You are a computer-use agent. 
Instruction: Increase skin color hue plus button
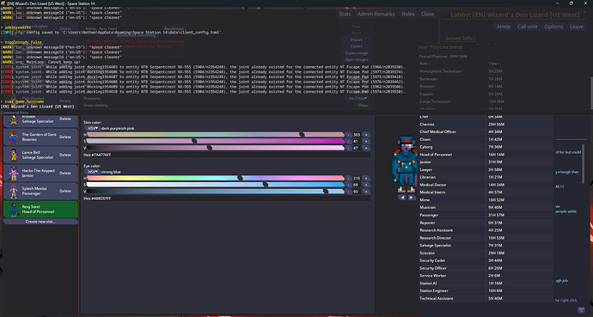pyautogui.click(x=366, y=135)
